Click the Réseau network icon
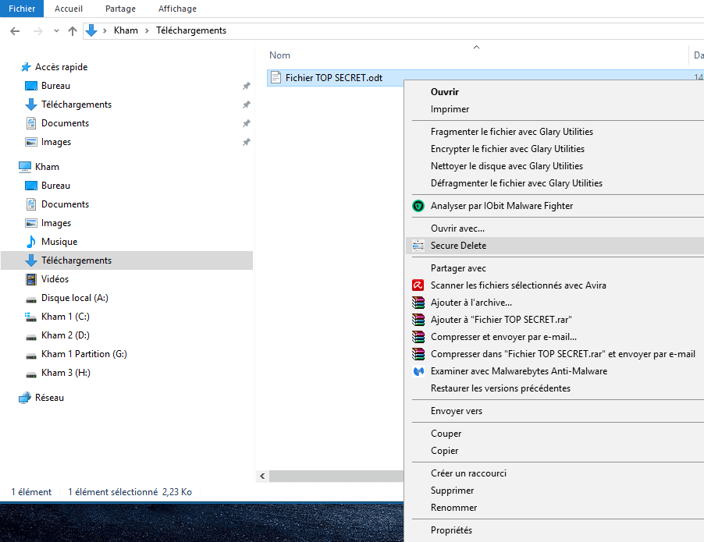Viewport: 704px width, 542px height. click(x=25, y=398)
